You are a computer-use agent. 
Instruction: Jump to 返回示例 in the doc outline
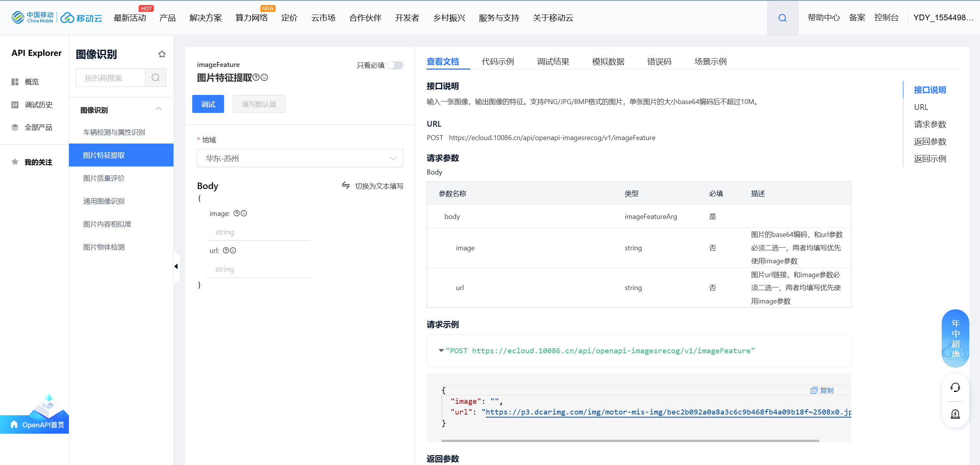click(930, 159)
